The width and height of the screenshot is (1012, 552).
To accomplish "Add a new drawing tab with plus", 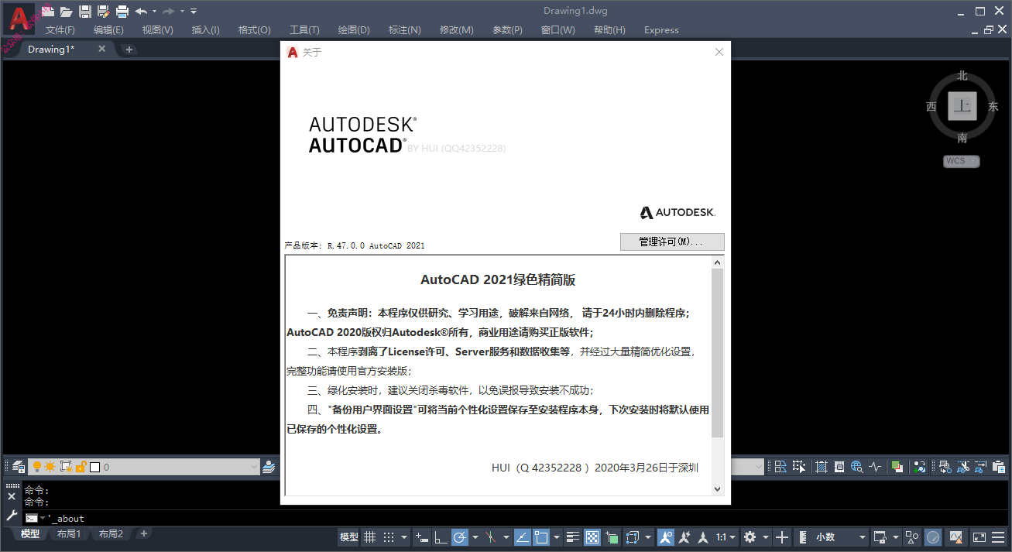I will coord(129,50).
